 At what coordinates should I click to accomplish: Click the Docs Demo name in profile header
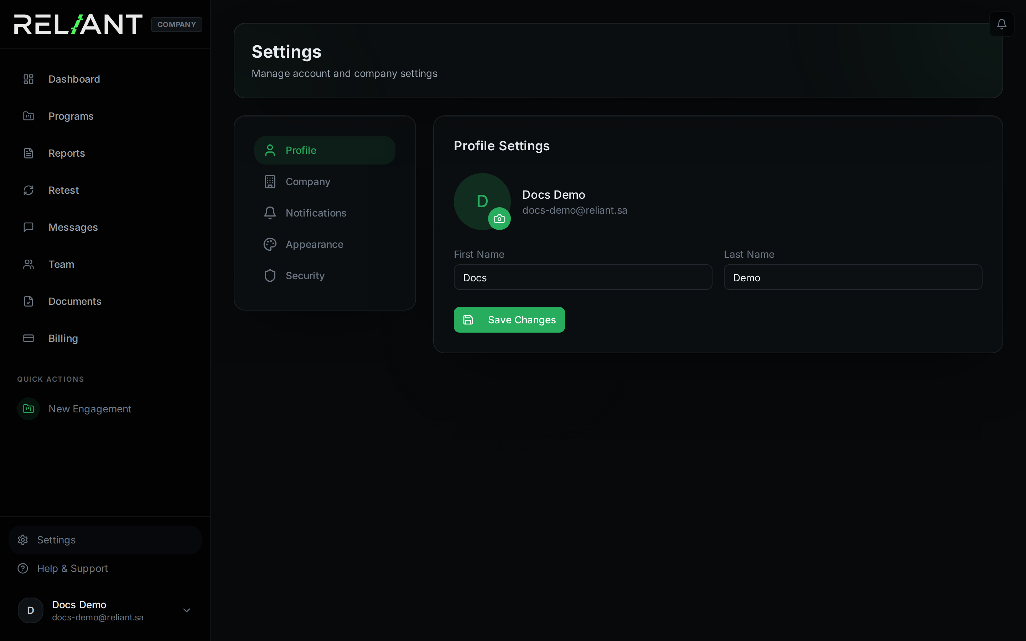tap(554, 194)
